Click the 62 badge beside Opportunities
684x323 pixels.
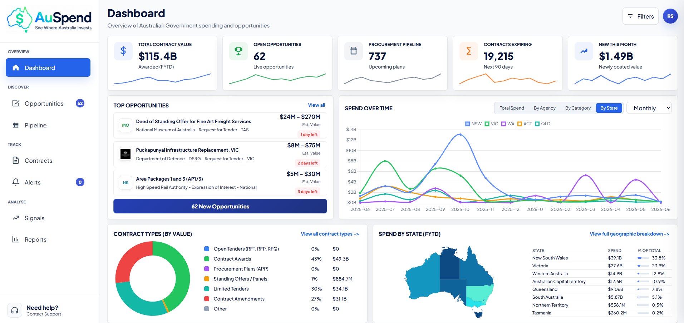(x=80, y=103)
